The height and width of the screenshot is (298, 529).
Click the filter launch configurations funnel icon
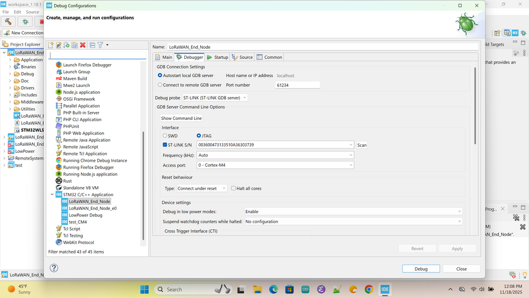point(100,45)
